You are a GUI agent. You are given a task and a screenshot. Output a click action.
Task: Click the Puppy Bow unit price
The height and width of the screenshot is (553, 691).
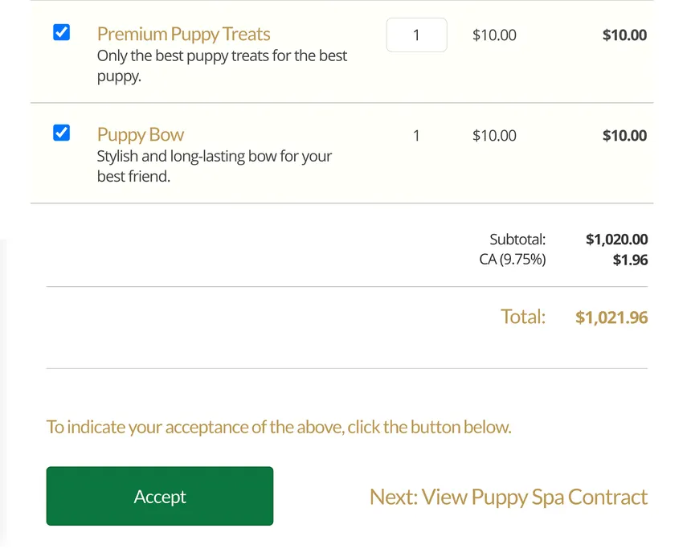(x=494, y=136)
